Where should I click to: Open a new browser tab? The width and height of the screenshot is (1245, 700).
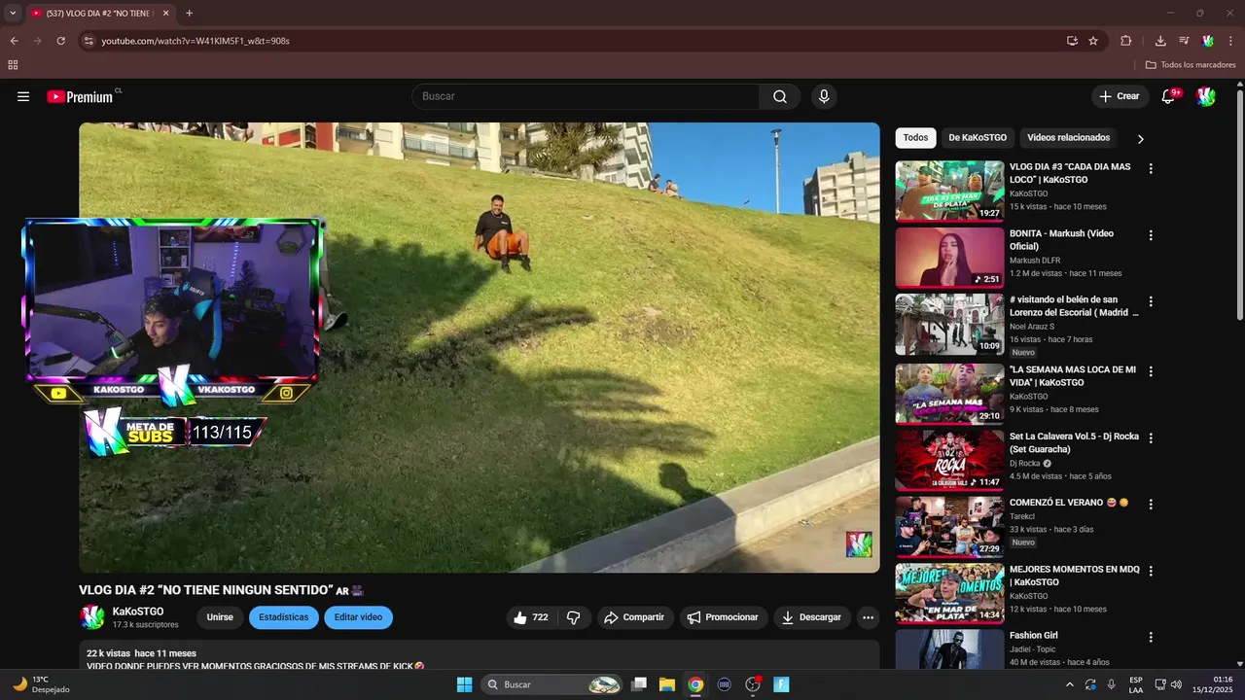(189, 13)
